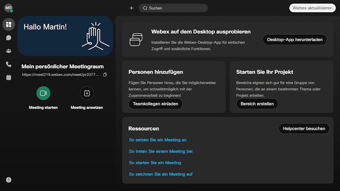Image resolution: width=340 pixels, height=191 pixels.
Task: Open link So starten Sie ein Meeting
Action: pos(155,163)
